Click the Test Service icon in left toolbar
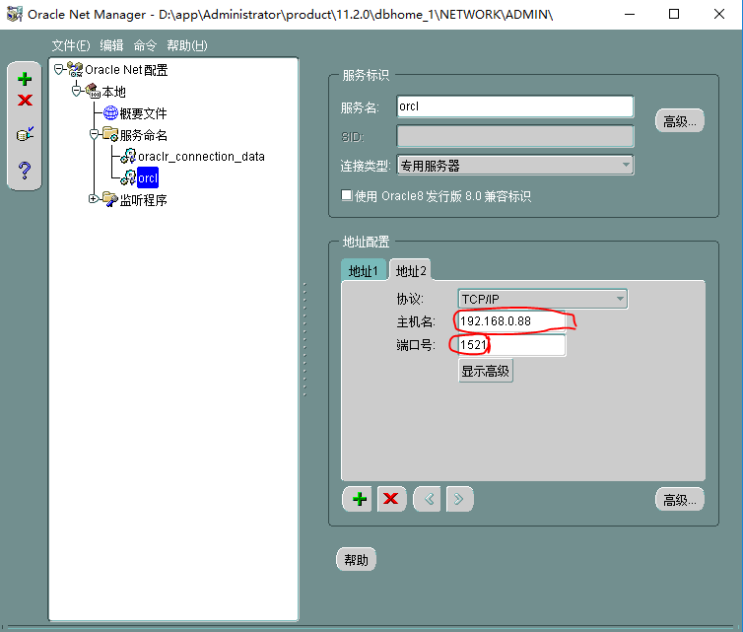 click(25, 134)
